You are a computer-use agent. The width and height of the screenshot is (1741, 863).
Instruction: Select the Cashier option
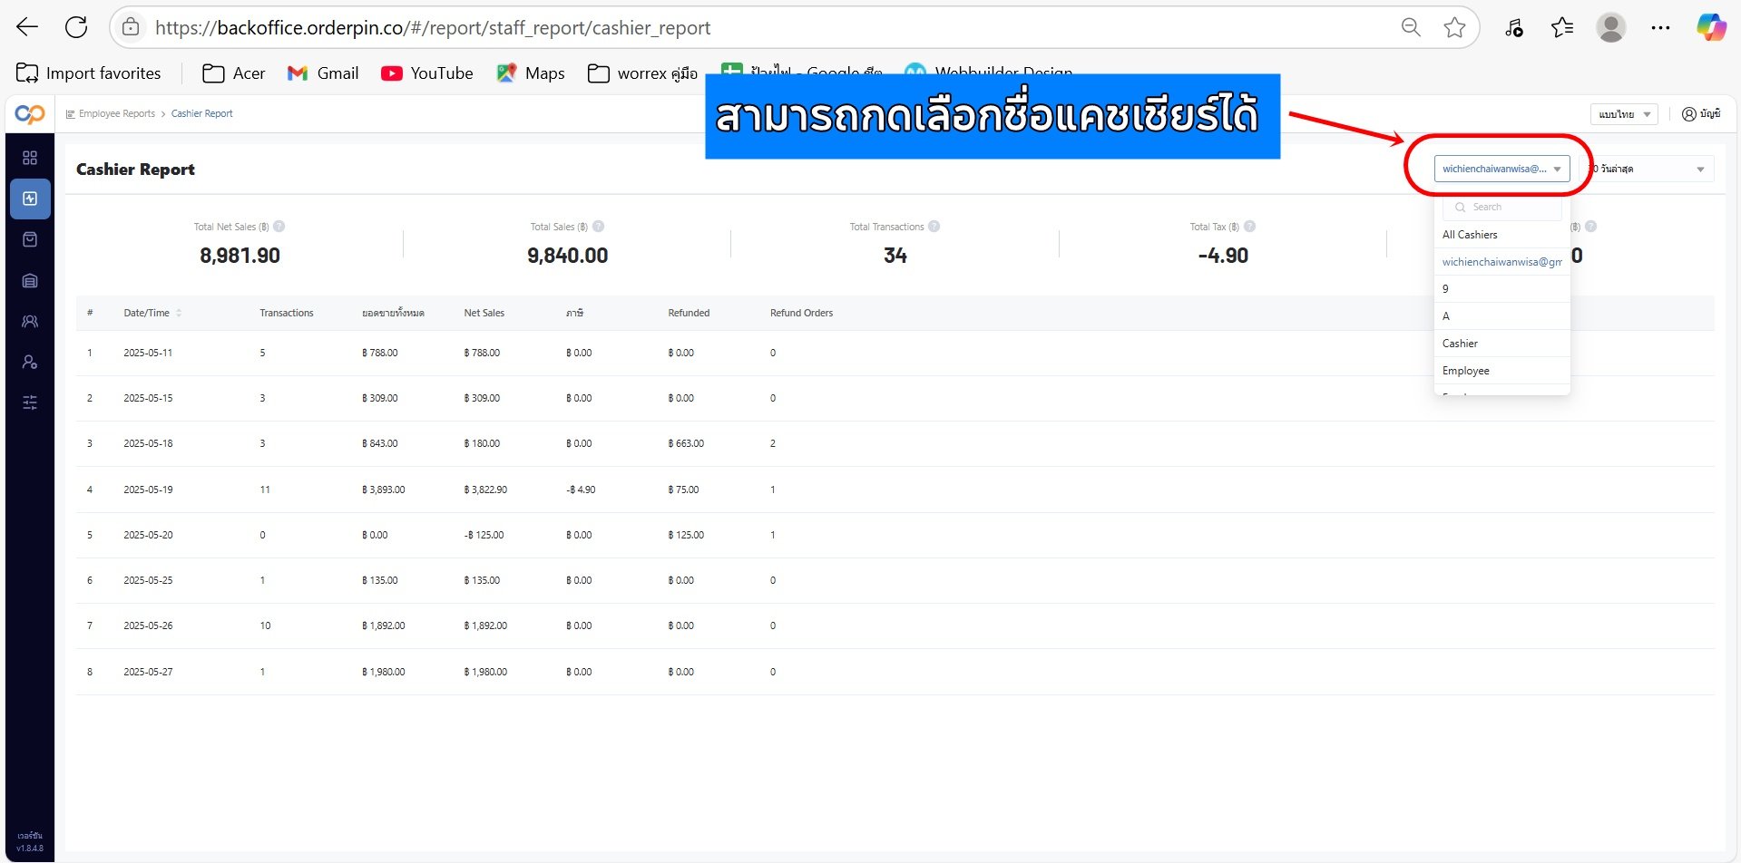tap(1501, 344)
